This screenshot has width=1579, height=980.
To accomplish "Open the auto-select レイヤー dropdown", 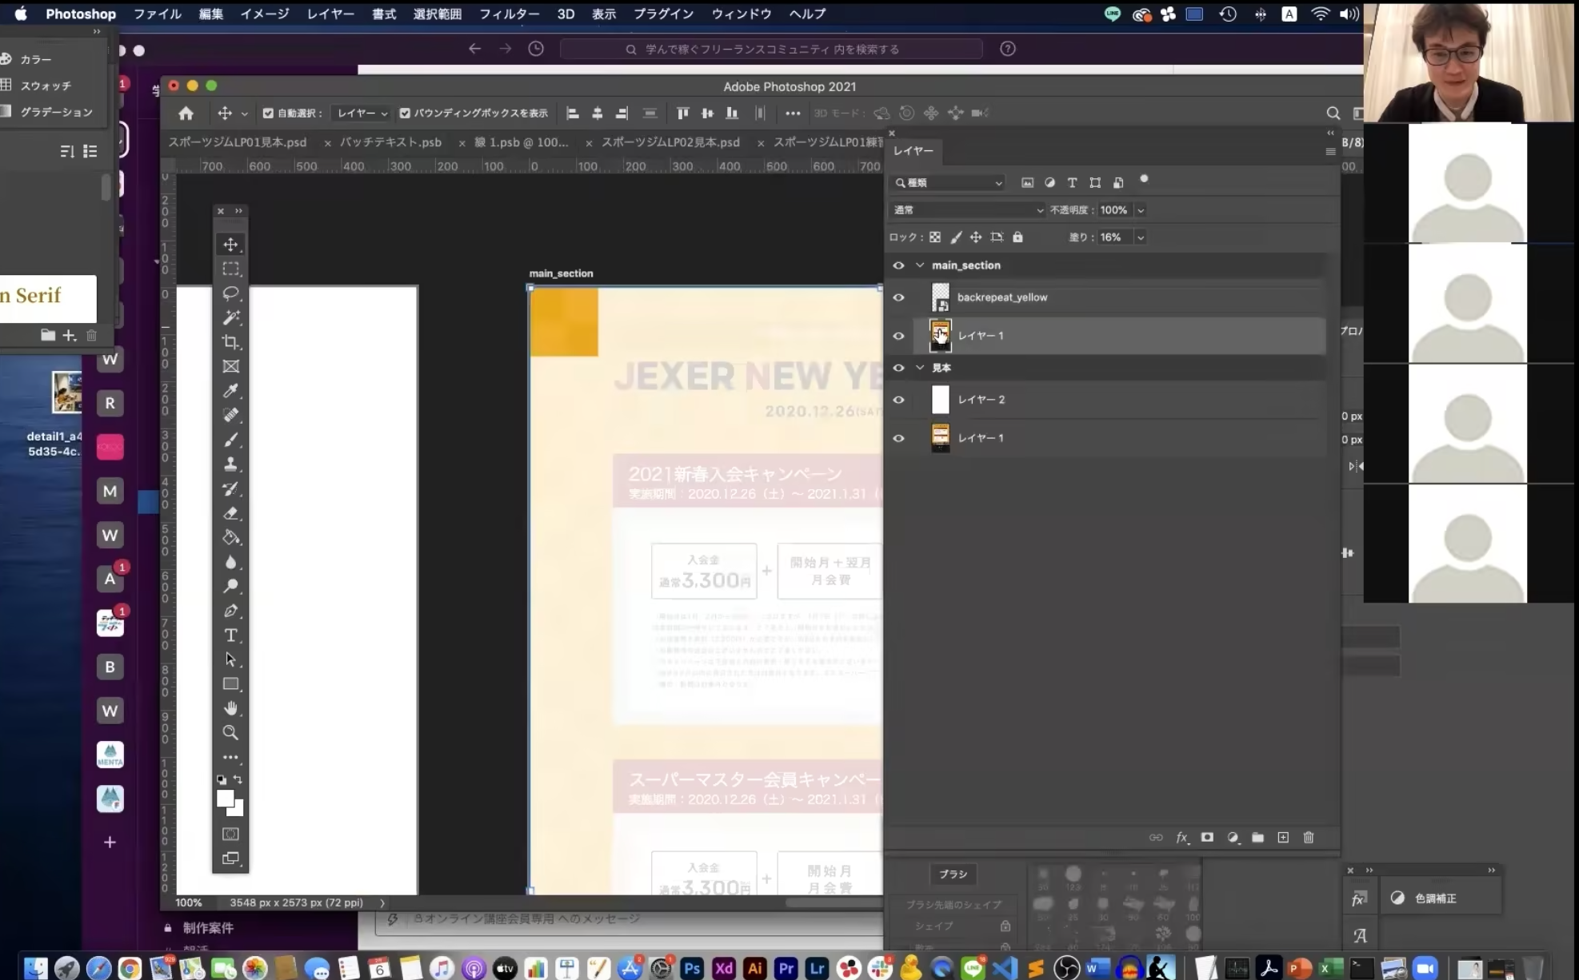I will pyautogui.click(x=361, y=113).
